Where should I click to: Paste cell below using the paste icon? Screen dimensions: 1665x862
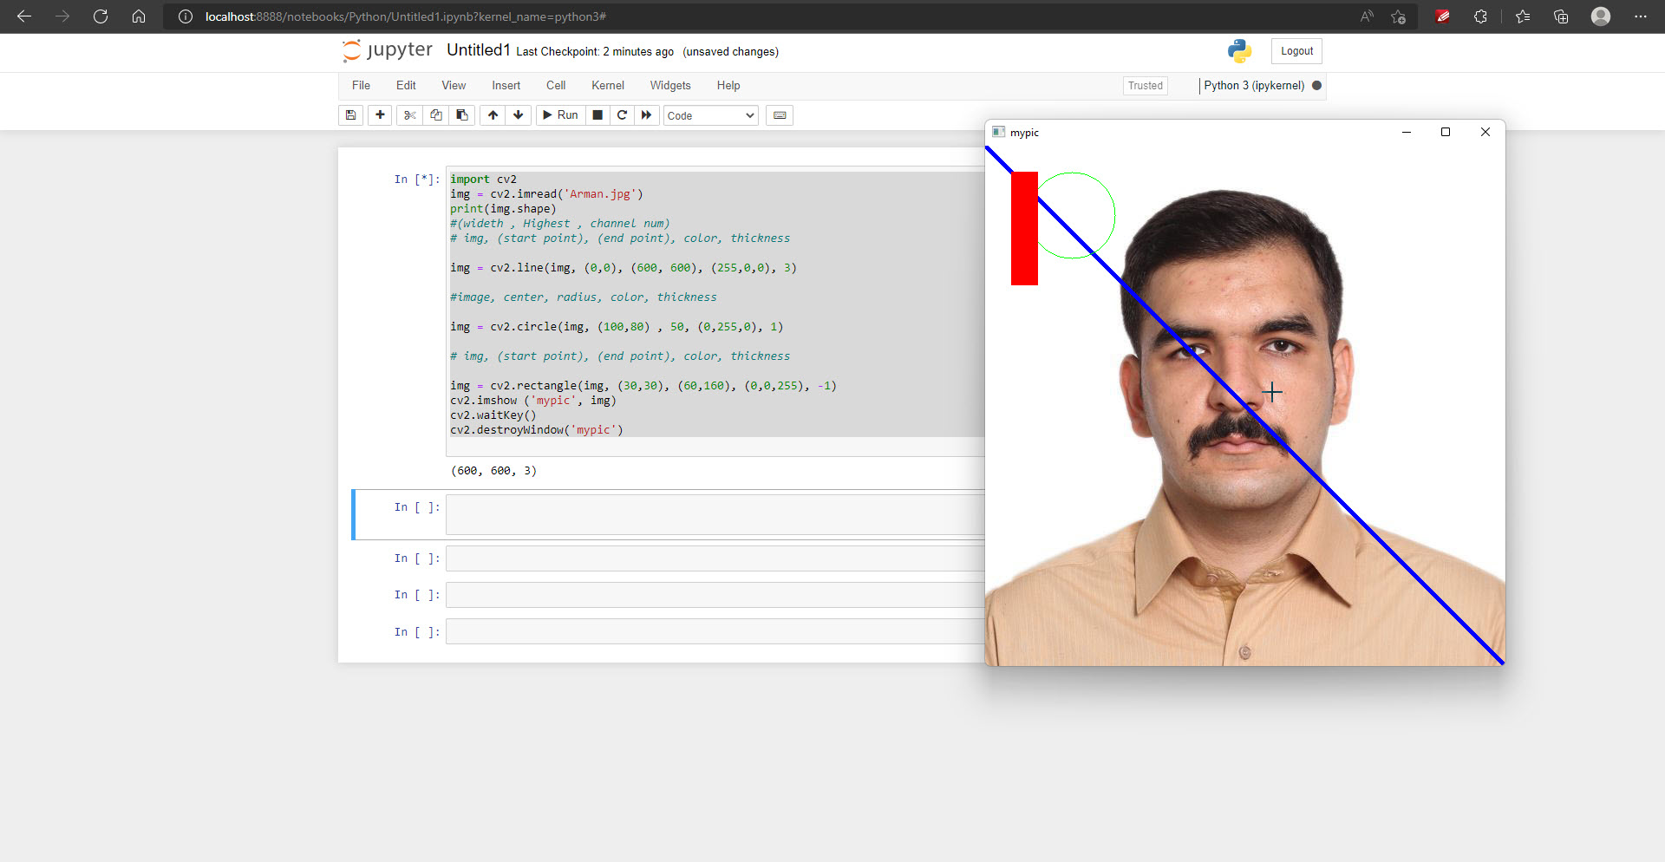461,114
